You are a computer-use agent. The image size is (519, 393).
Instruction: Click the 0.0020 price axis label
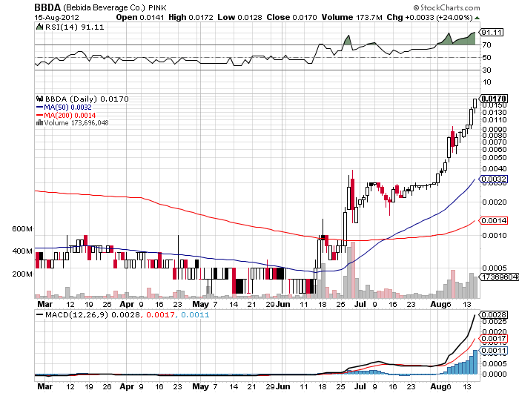[495, 202]
